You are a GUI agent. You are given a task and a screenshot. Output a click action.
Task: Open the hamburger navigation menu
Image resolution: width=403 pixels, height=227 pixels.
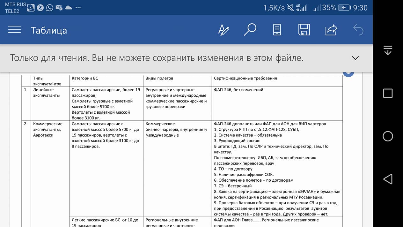15,30
